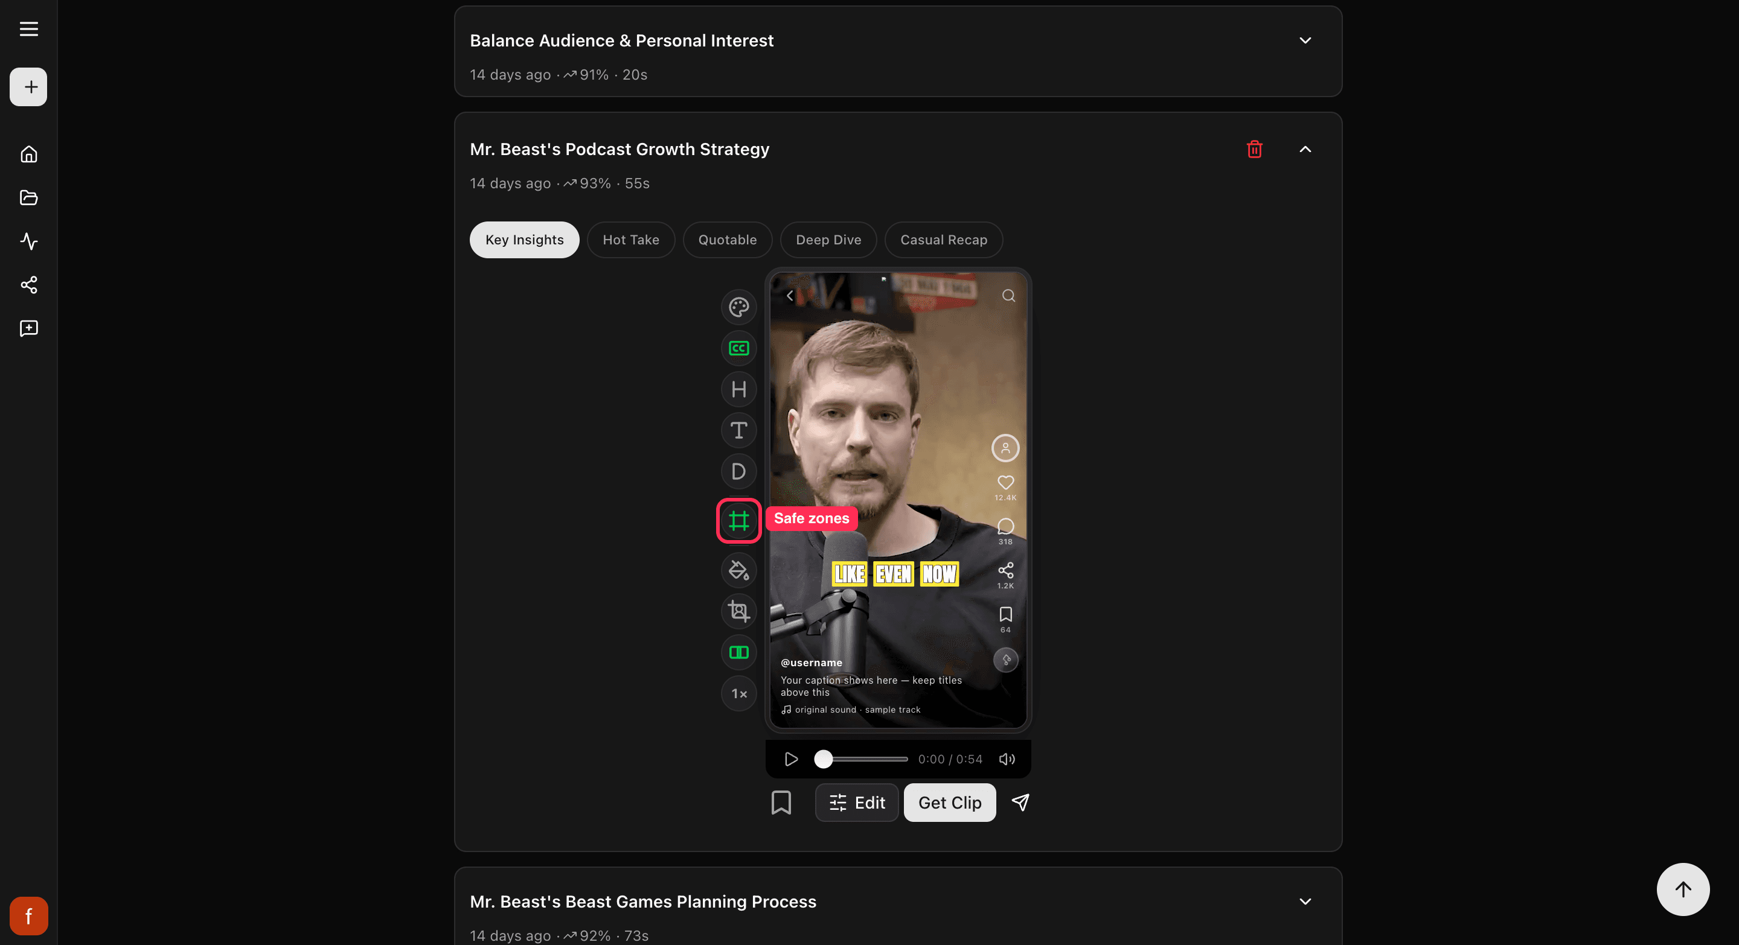
Task: Toggle the Safe zones grid tool
Action: click(x=738, y=521)
